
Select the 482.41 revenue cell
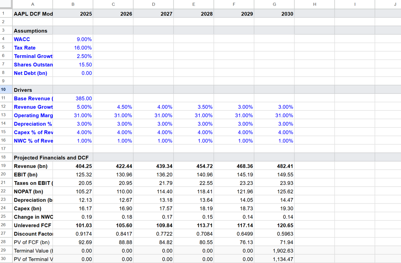point(274,166)
